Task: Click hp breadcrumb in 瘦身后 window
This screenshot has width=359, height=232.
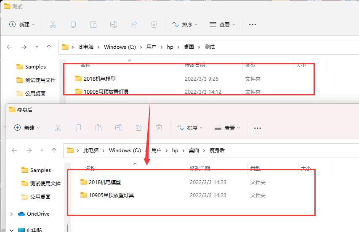Action: click(x=175, y=150)
